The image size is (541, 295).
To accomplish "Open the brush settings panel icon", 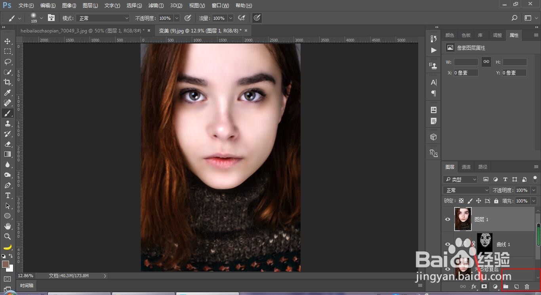I will (x=51, y=18).
